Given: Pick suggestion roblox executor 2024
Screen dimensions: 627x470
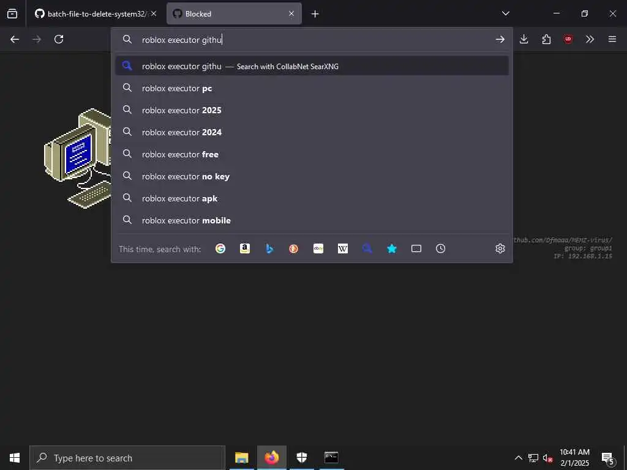Looking at the screenshot, I should coord(312,132).
